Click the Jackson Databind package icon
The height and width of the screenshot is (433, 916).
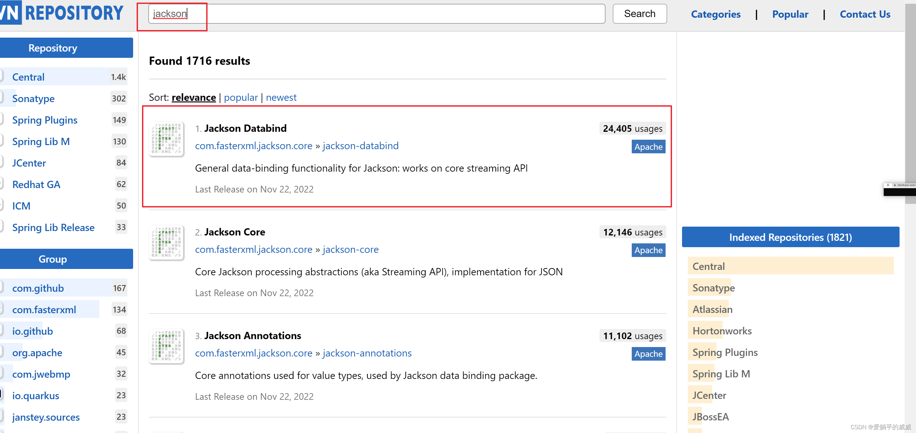[166, 139]
